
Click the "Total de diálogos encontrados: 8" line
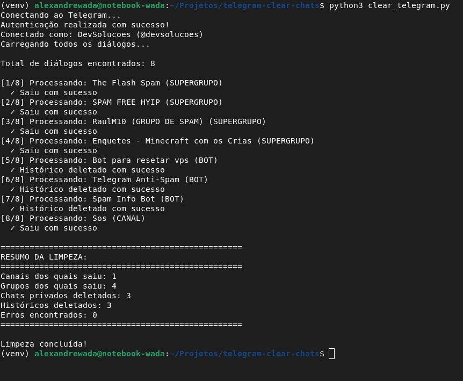click(x=78, y=63)
